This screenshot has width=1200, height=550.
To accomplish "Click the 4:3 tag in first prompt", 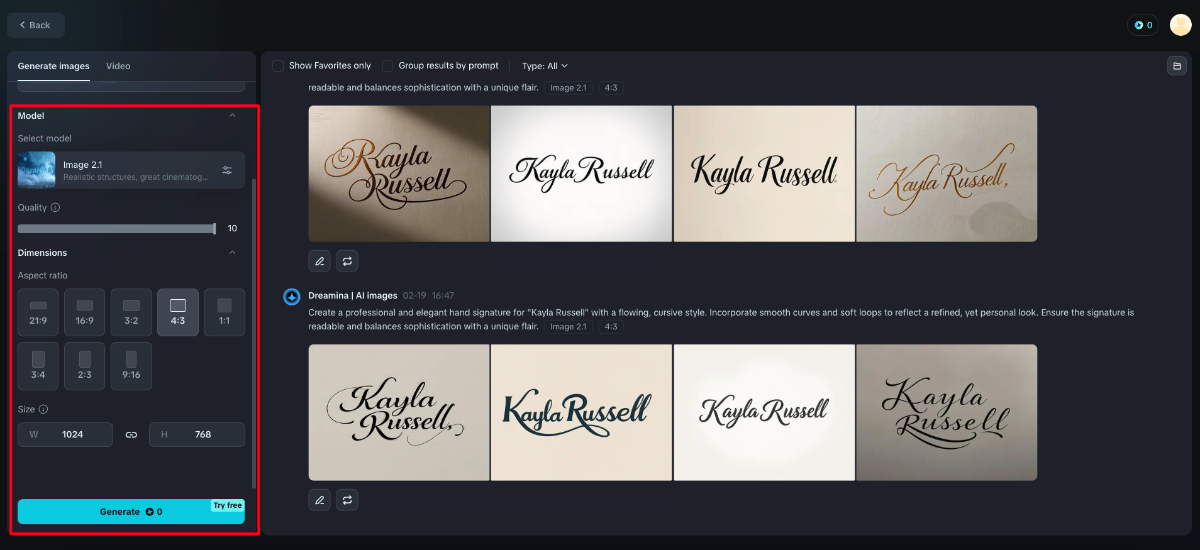I will click(x=611, y=88).
